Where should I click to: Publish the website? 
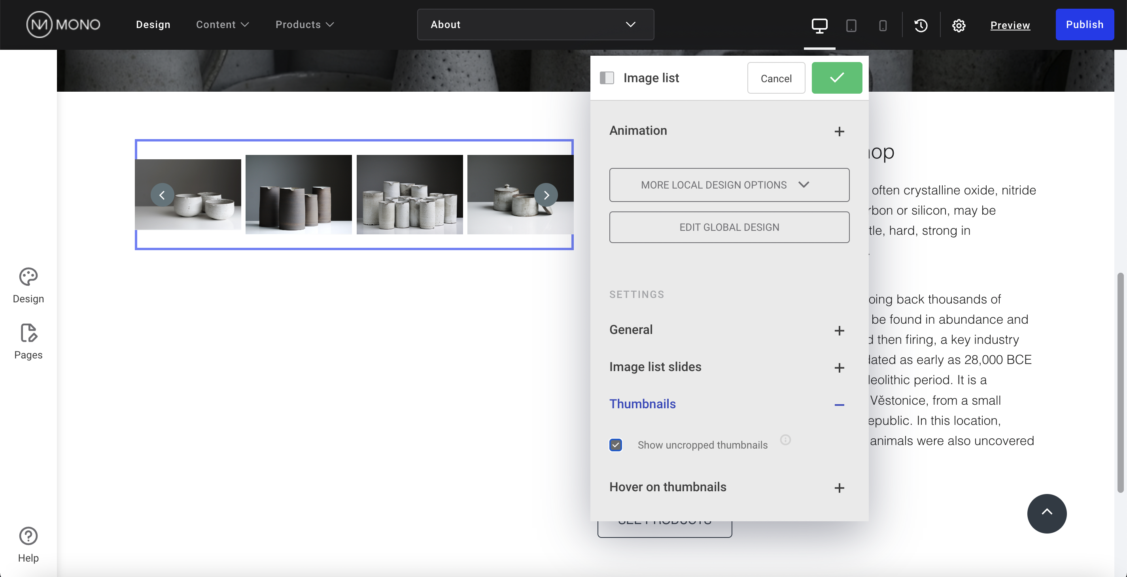pos(1085,25)
